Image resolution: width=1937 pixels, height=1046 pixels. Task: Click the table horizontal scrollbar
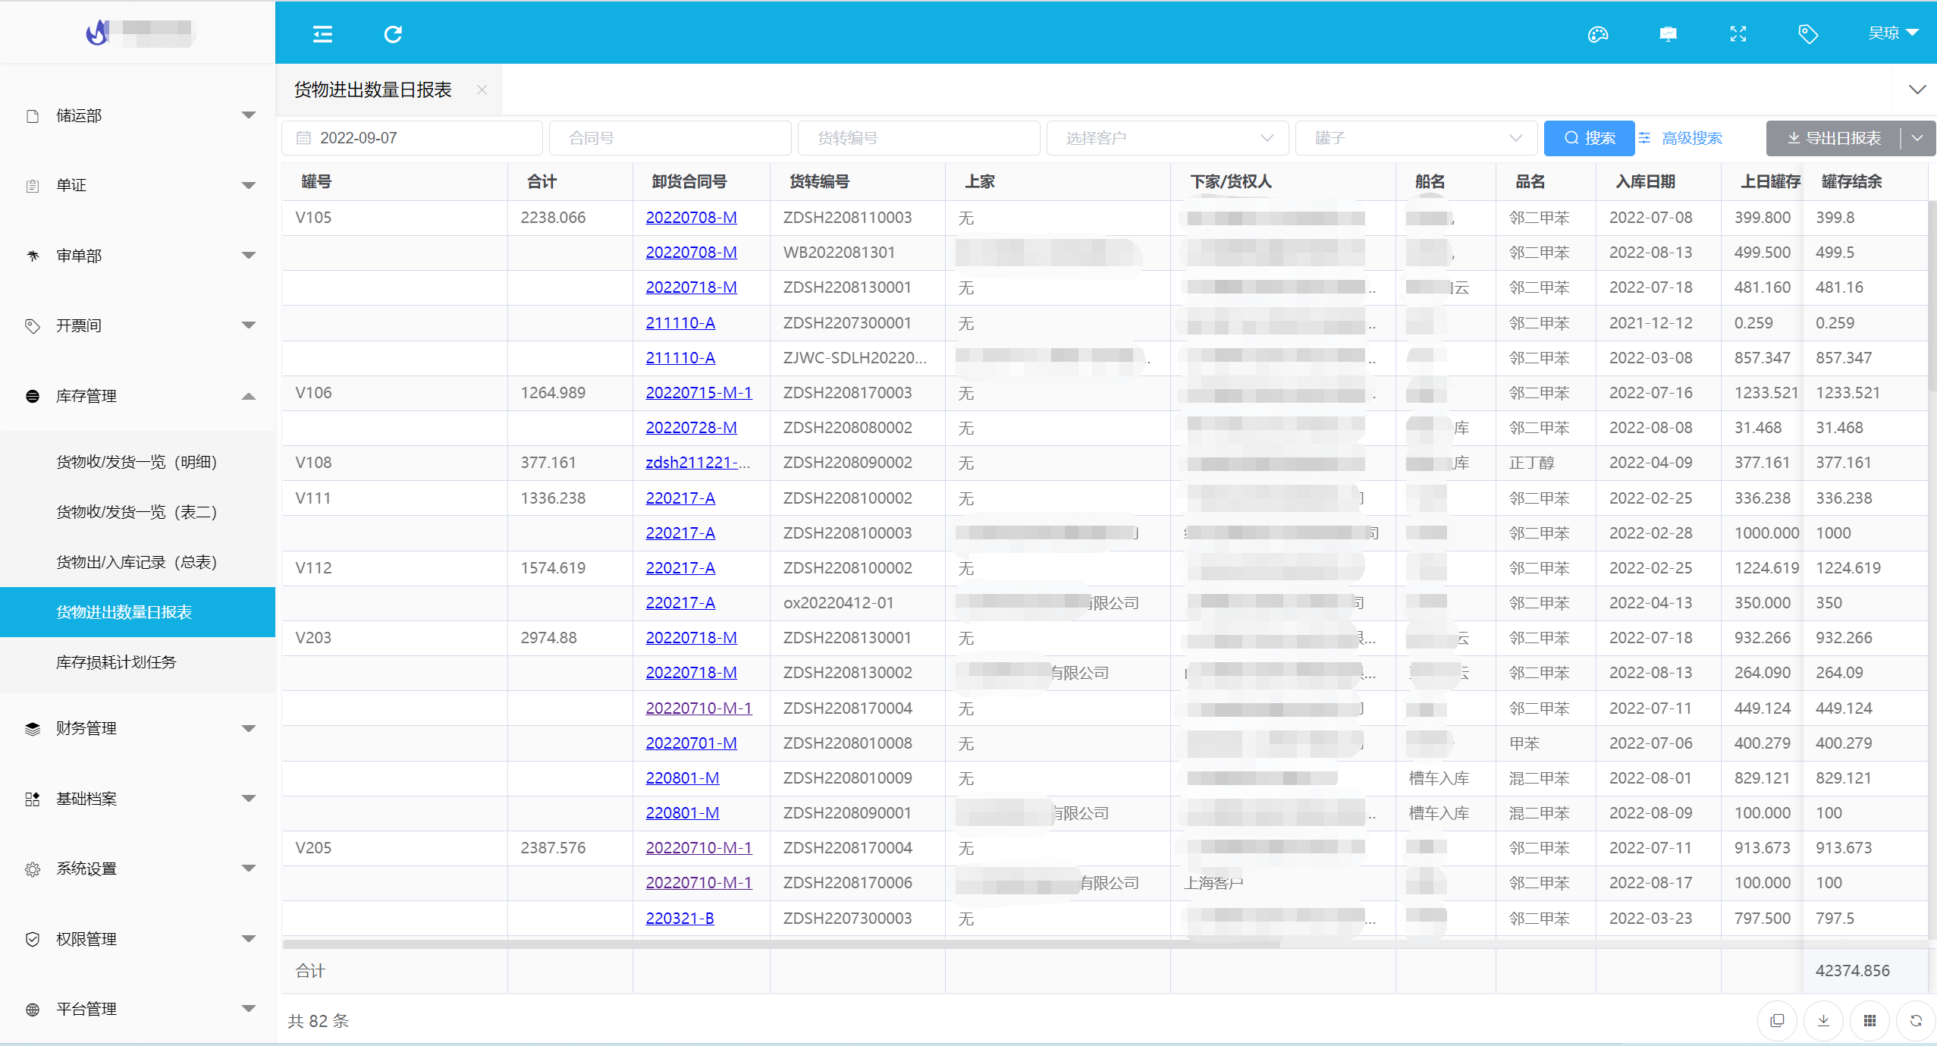click(781, 944)
